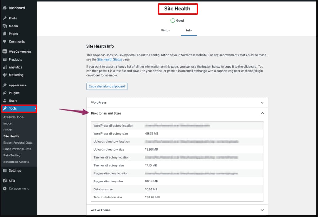
Task: Open the Pages menu label
Action: click(13, 34)
